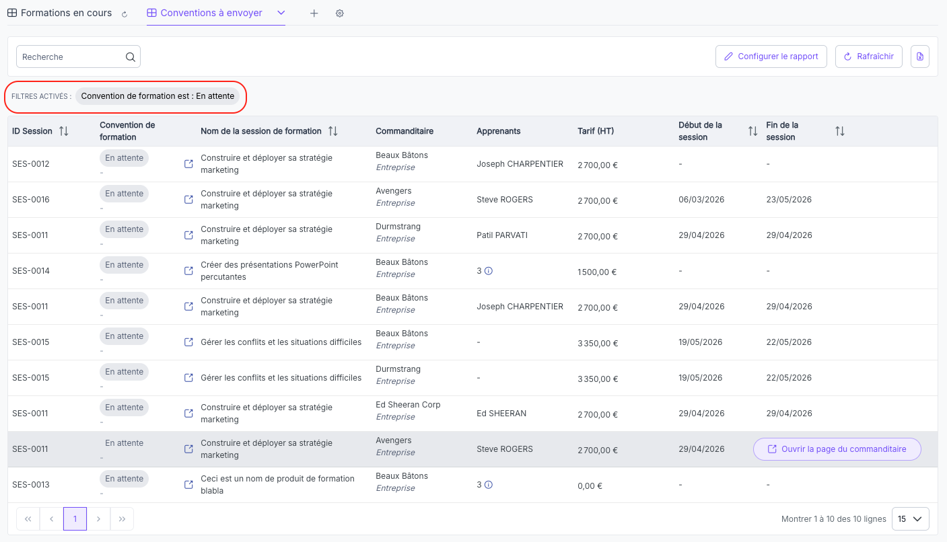Image resolution: width=947 pixels, height=542 pixels.
Task: Click the search magnifier icon
Action: pyautogui.click(x=131, y=57)
